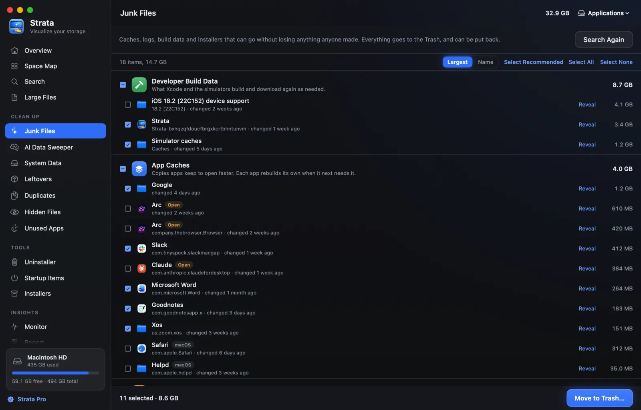Uncheck the Slack cache checkbox
641x410 pixels.
(x=128, y=249)
